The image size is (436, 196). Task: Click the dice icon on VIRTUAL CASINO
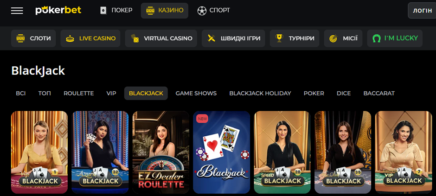pyautogui.click(x=135, y=38)
